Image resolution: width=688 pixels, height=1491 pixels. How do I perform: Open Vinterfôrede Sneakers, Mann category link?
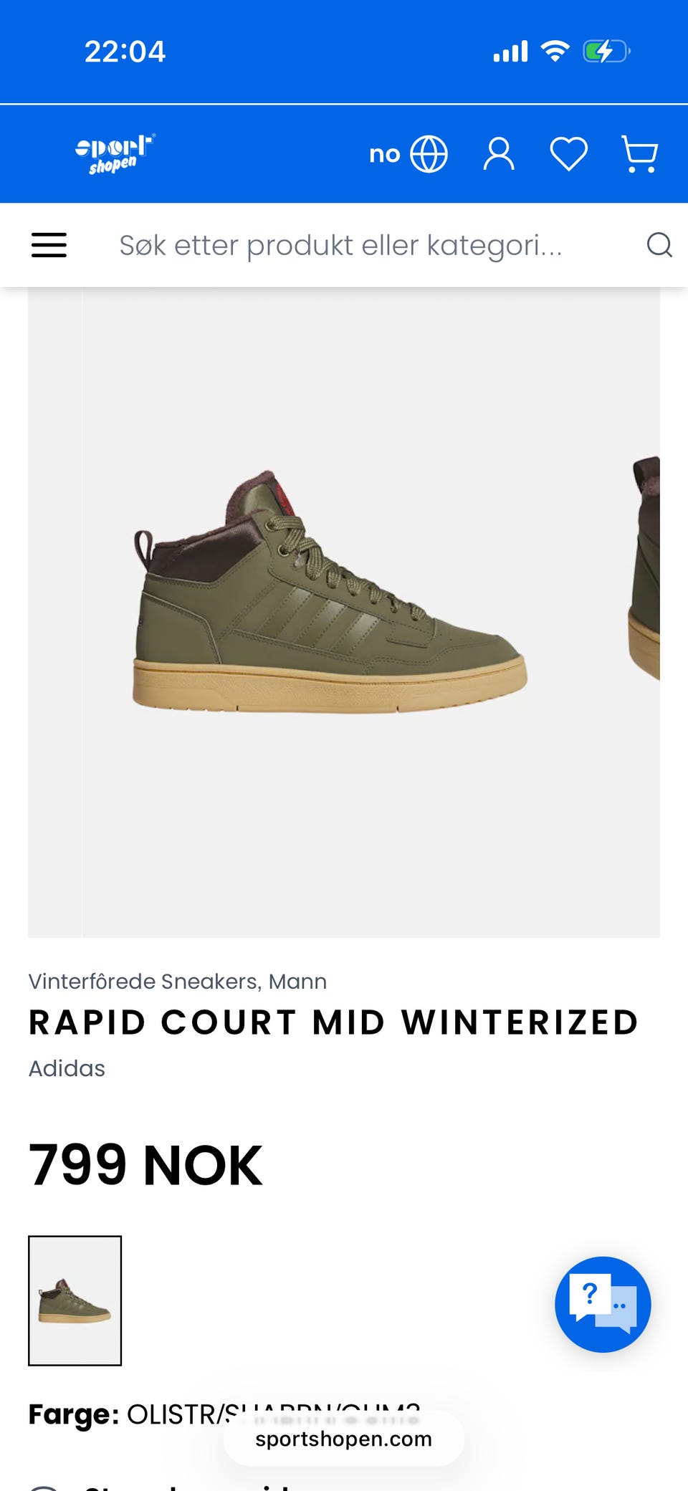[x=178, y=982]
